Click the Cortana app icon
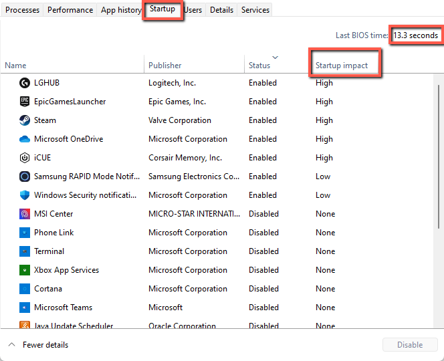Screen dimensions: 444x361 25,289
